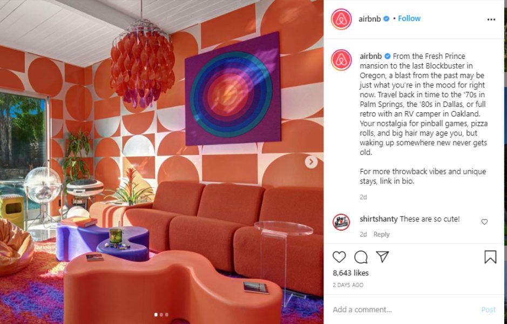Like shirtshanty's comment heart

(x=484, y=222)
